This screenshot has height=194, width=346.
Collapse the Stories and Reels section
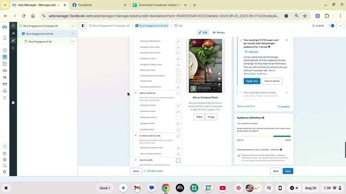pos(136,93)
